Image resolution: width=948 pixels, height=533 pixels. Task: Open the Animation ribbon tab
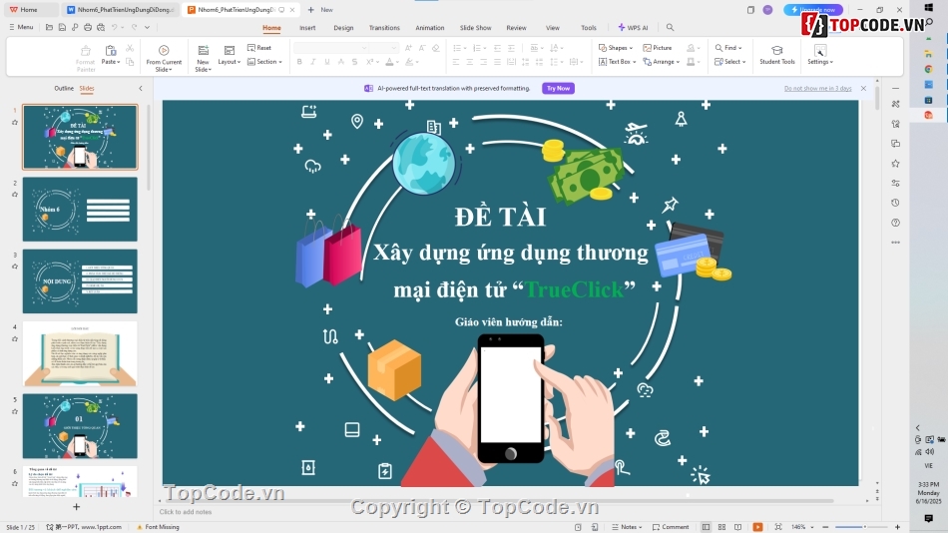click(430, 28)
